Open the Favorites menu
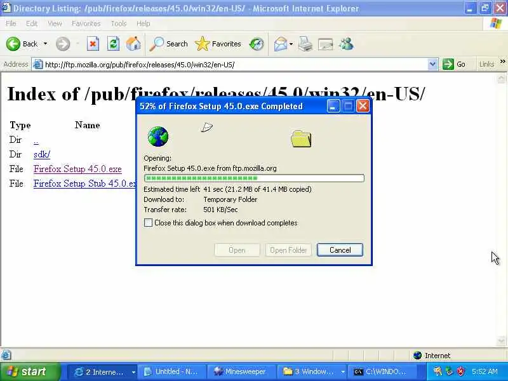The image size is (508, 381). click(x=86, y=23)
